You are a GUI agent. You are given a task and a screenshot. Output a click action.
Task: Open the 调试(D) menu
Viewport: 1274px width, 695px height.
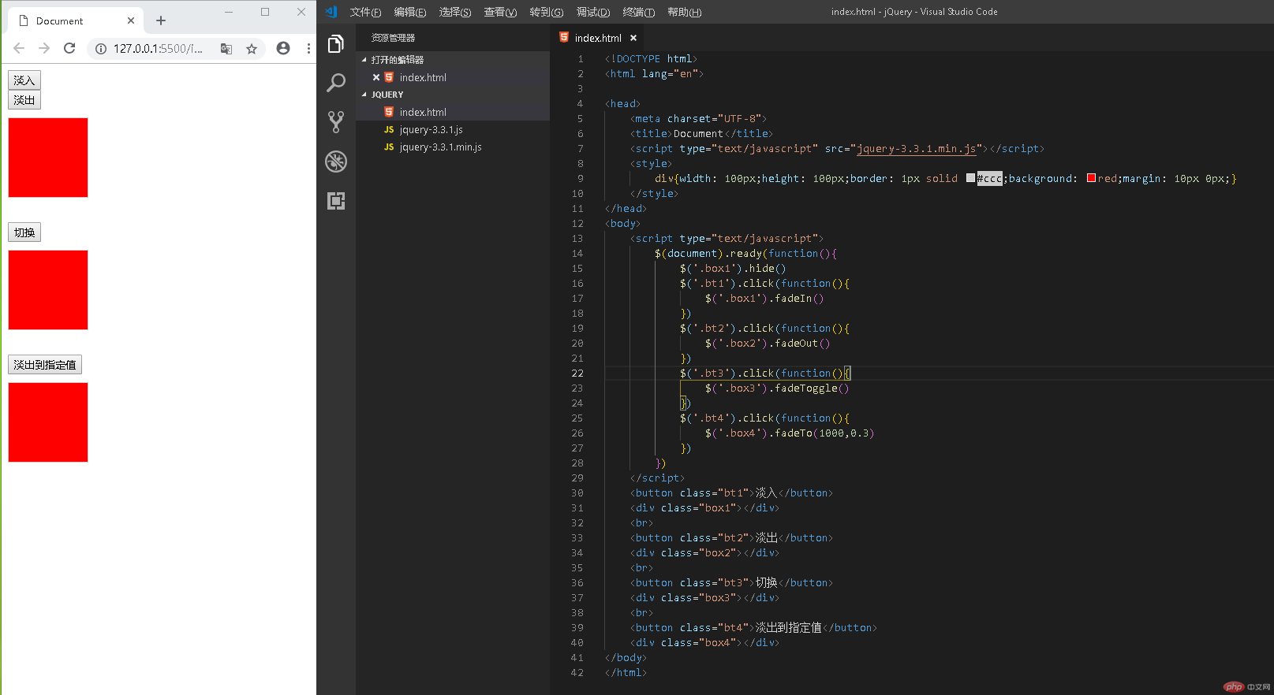(592, 12)
